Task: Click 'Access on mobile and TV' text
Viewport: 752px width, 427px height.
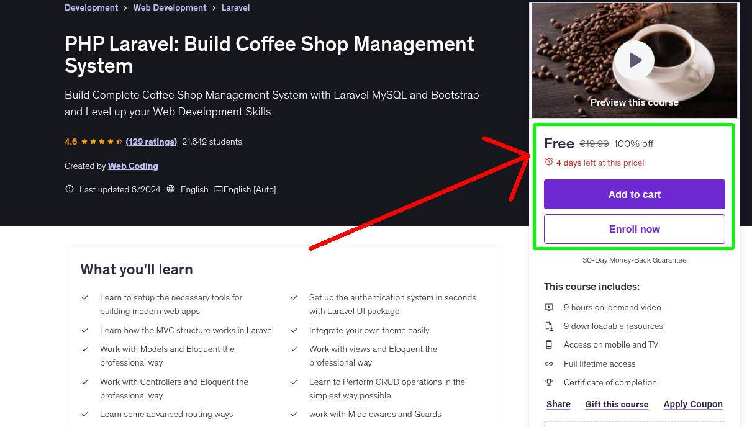Action: point(611,344)
